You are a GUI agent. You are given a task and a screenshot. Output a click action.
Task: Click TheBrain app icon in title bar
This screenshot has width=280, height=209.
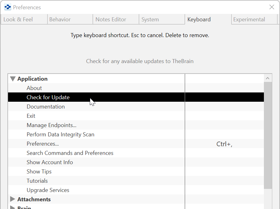point(8,7)
